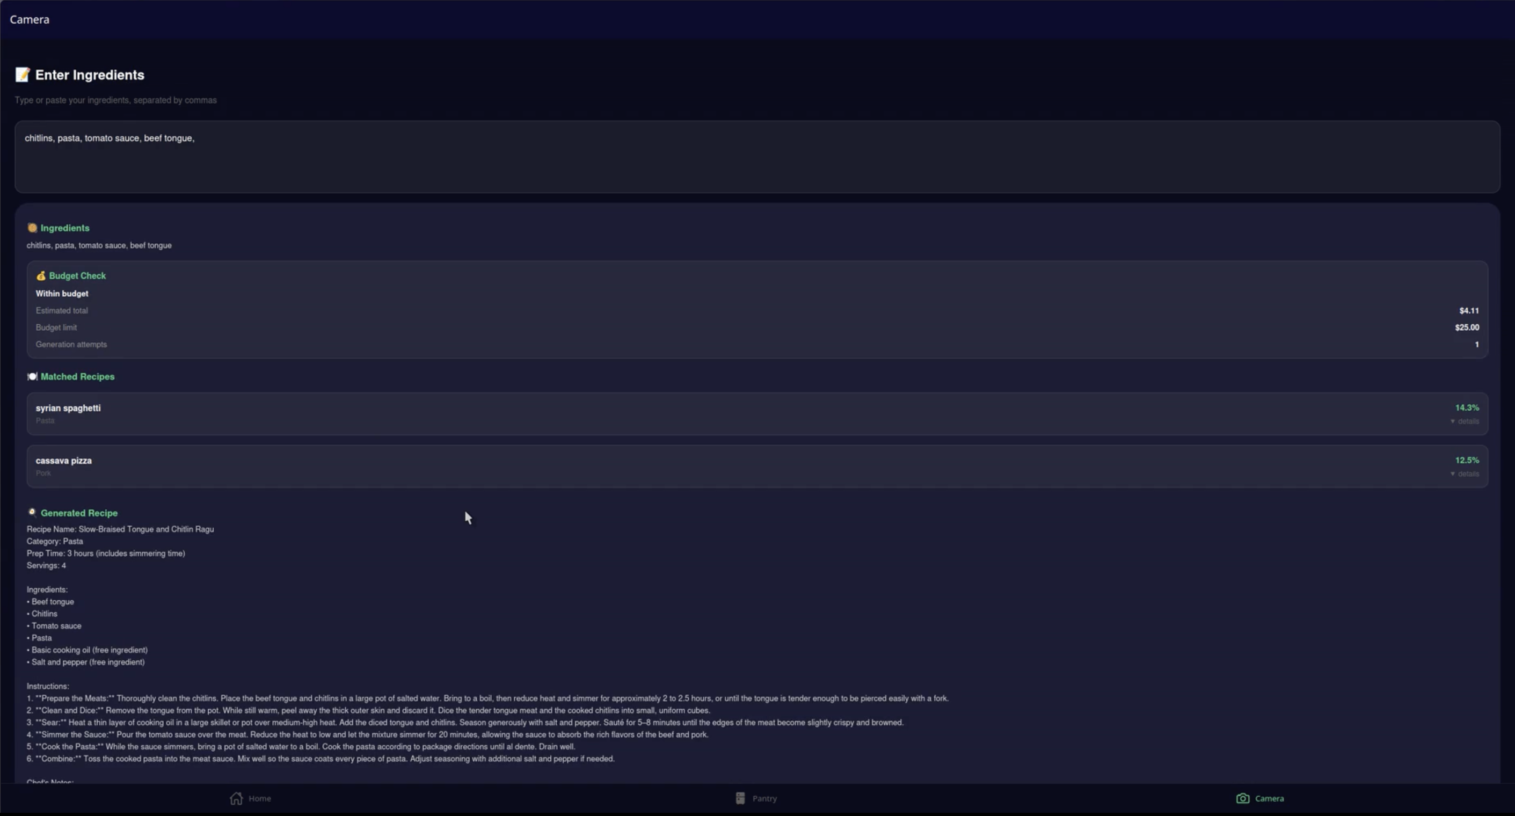
Task: Select the $4.11 estimated total value
Action: (x=1468, y=311)
